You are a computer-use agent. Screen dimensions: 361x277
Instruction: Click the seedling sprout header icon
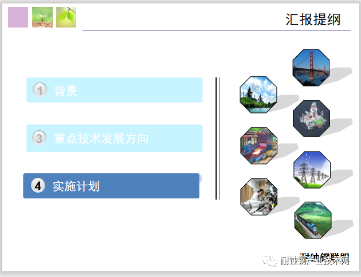click(x=42, y=17)
